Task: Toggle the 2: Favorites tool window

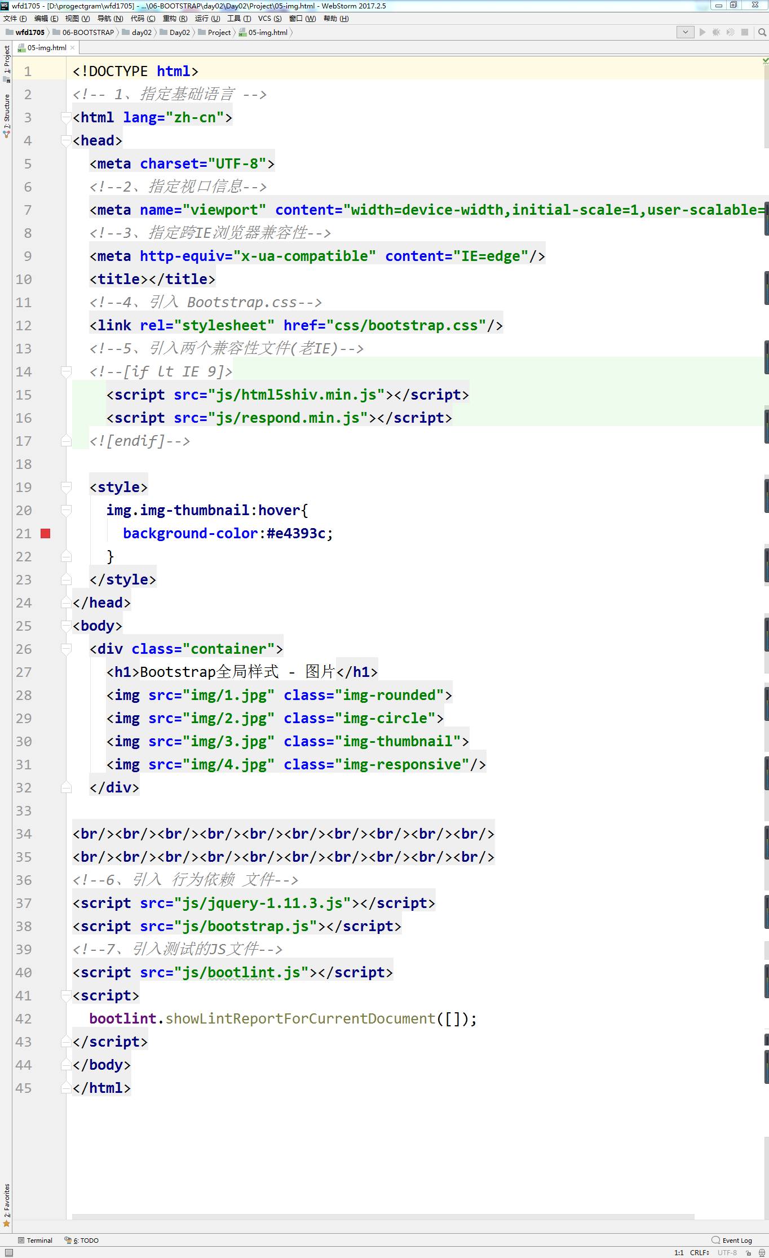Action: pos(6,1206)
